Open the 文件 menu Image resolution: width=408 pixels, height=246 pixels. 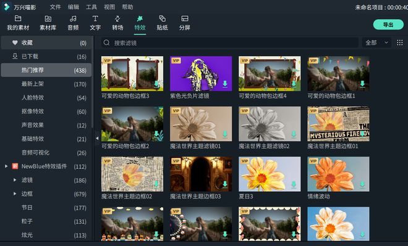[x=55, y=7]
